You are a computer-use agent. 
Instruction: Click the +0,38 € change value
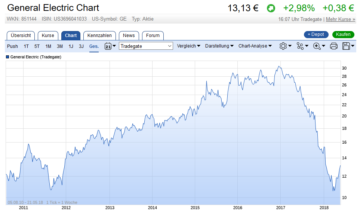338,8
